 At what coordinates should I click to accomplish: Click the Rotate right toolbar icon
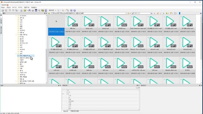pos(13,10)
